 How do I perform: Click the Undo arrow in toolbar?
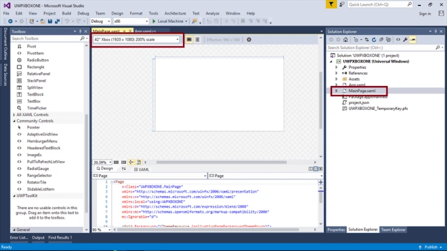pyautogui.click(x=67, y=21)
